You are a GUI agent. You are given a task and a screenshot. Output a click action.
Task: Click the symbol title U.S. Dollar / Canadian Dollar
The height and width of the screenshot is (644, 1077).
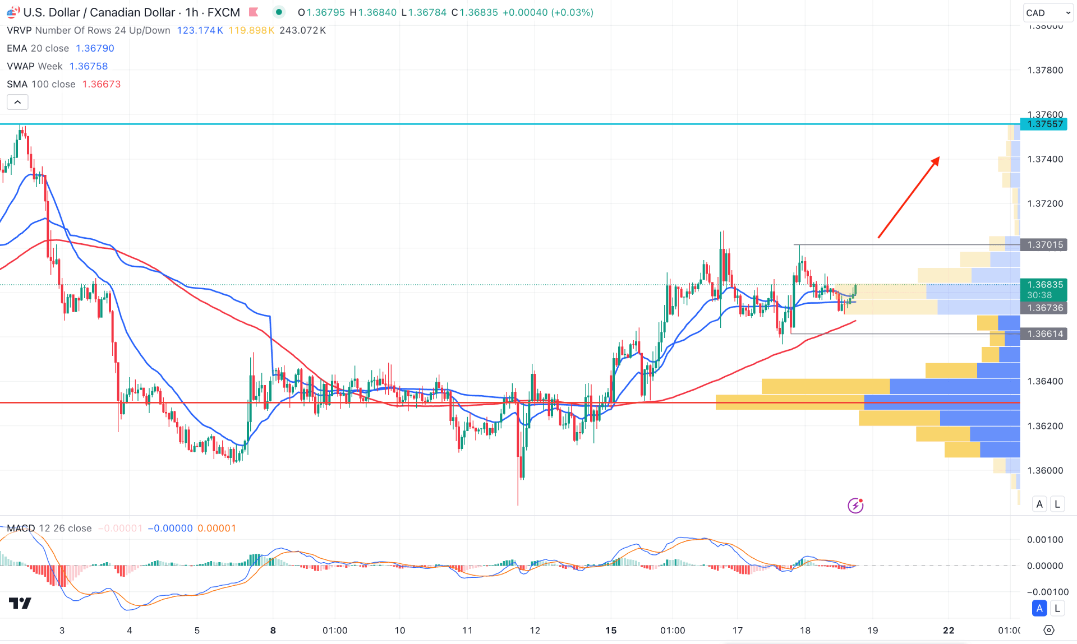coord(99,12)
